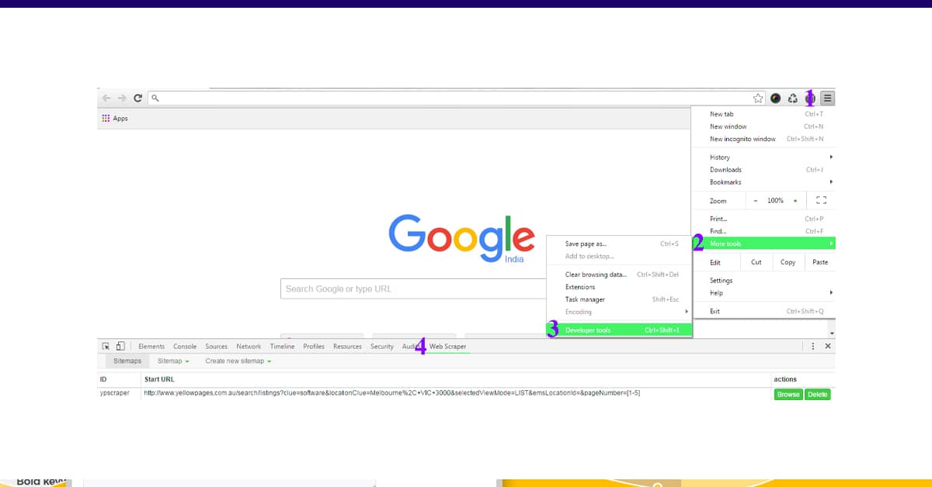932x487 pixels.
Task: Increase zoom with the plus button
Action: click(x=795, y=201)
